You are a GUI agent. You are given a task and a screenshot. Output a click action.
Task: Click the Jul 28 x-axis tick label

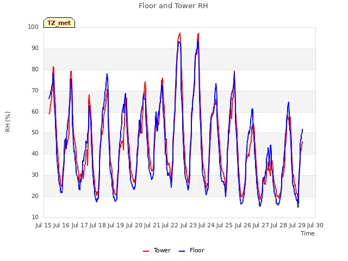point(279,225)
